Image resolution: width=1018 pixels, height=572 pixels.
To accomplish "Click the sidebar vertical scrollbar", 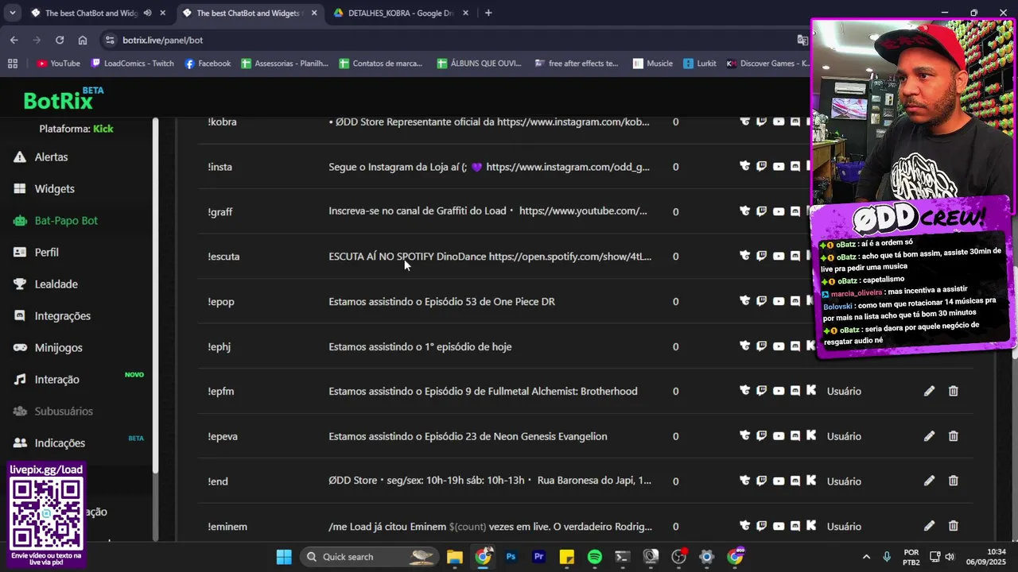I will [x=156, y=294].
